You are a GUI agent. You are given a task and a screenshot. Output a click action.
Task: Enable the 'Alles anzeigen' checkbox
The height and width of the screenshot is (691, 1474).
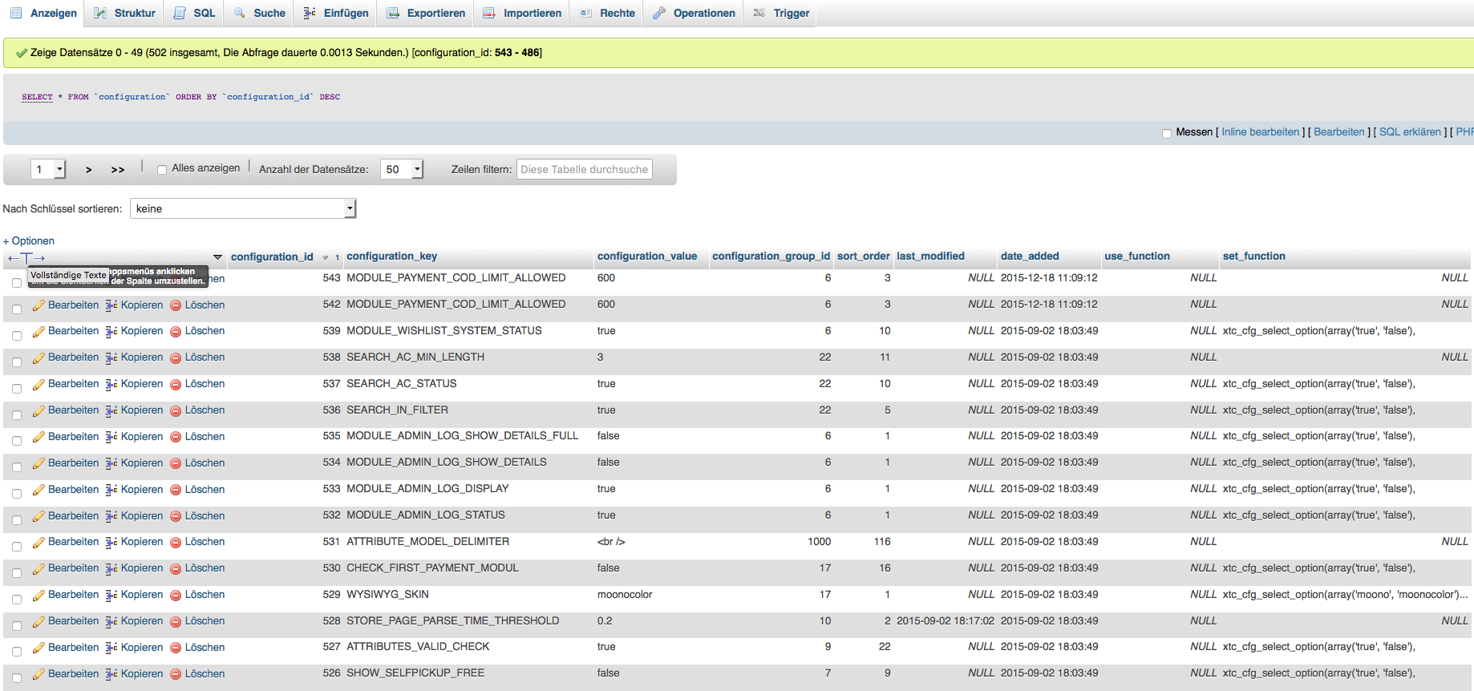click(162, 169)
